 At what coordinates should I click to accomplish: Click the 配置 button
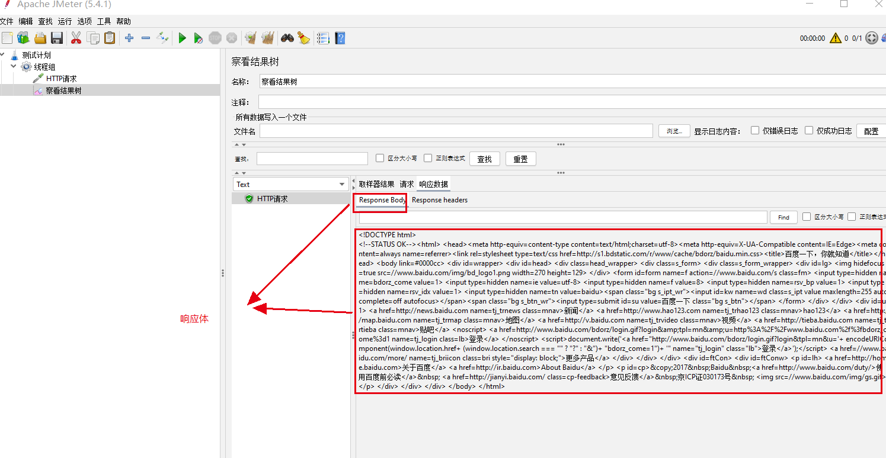coord(871,131)
